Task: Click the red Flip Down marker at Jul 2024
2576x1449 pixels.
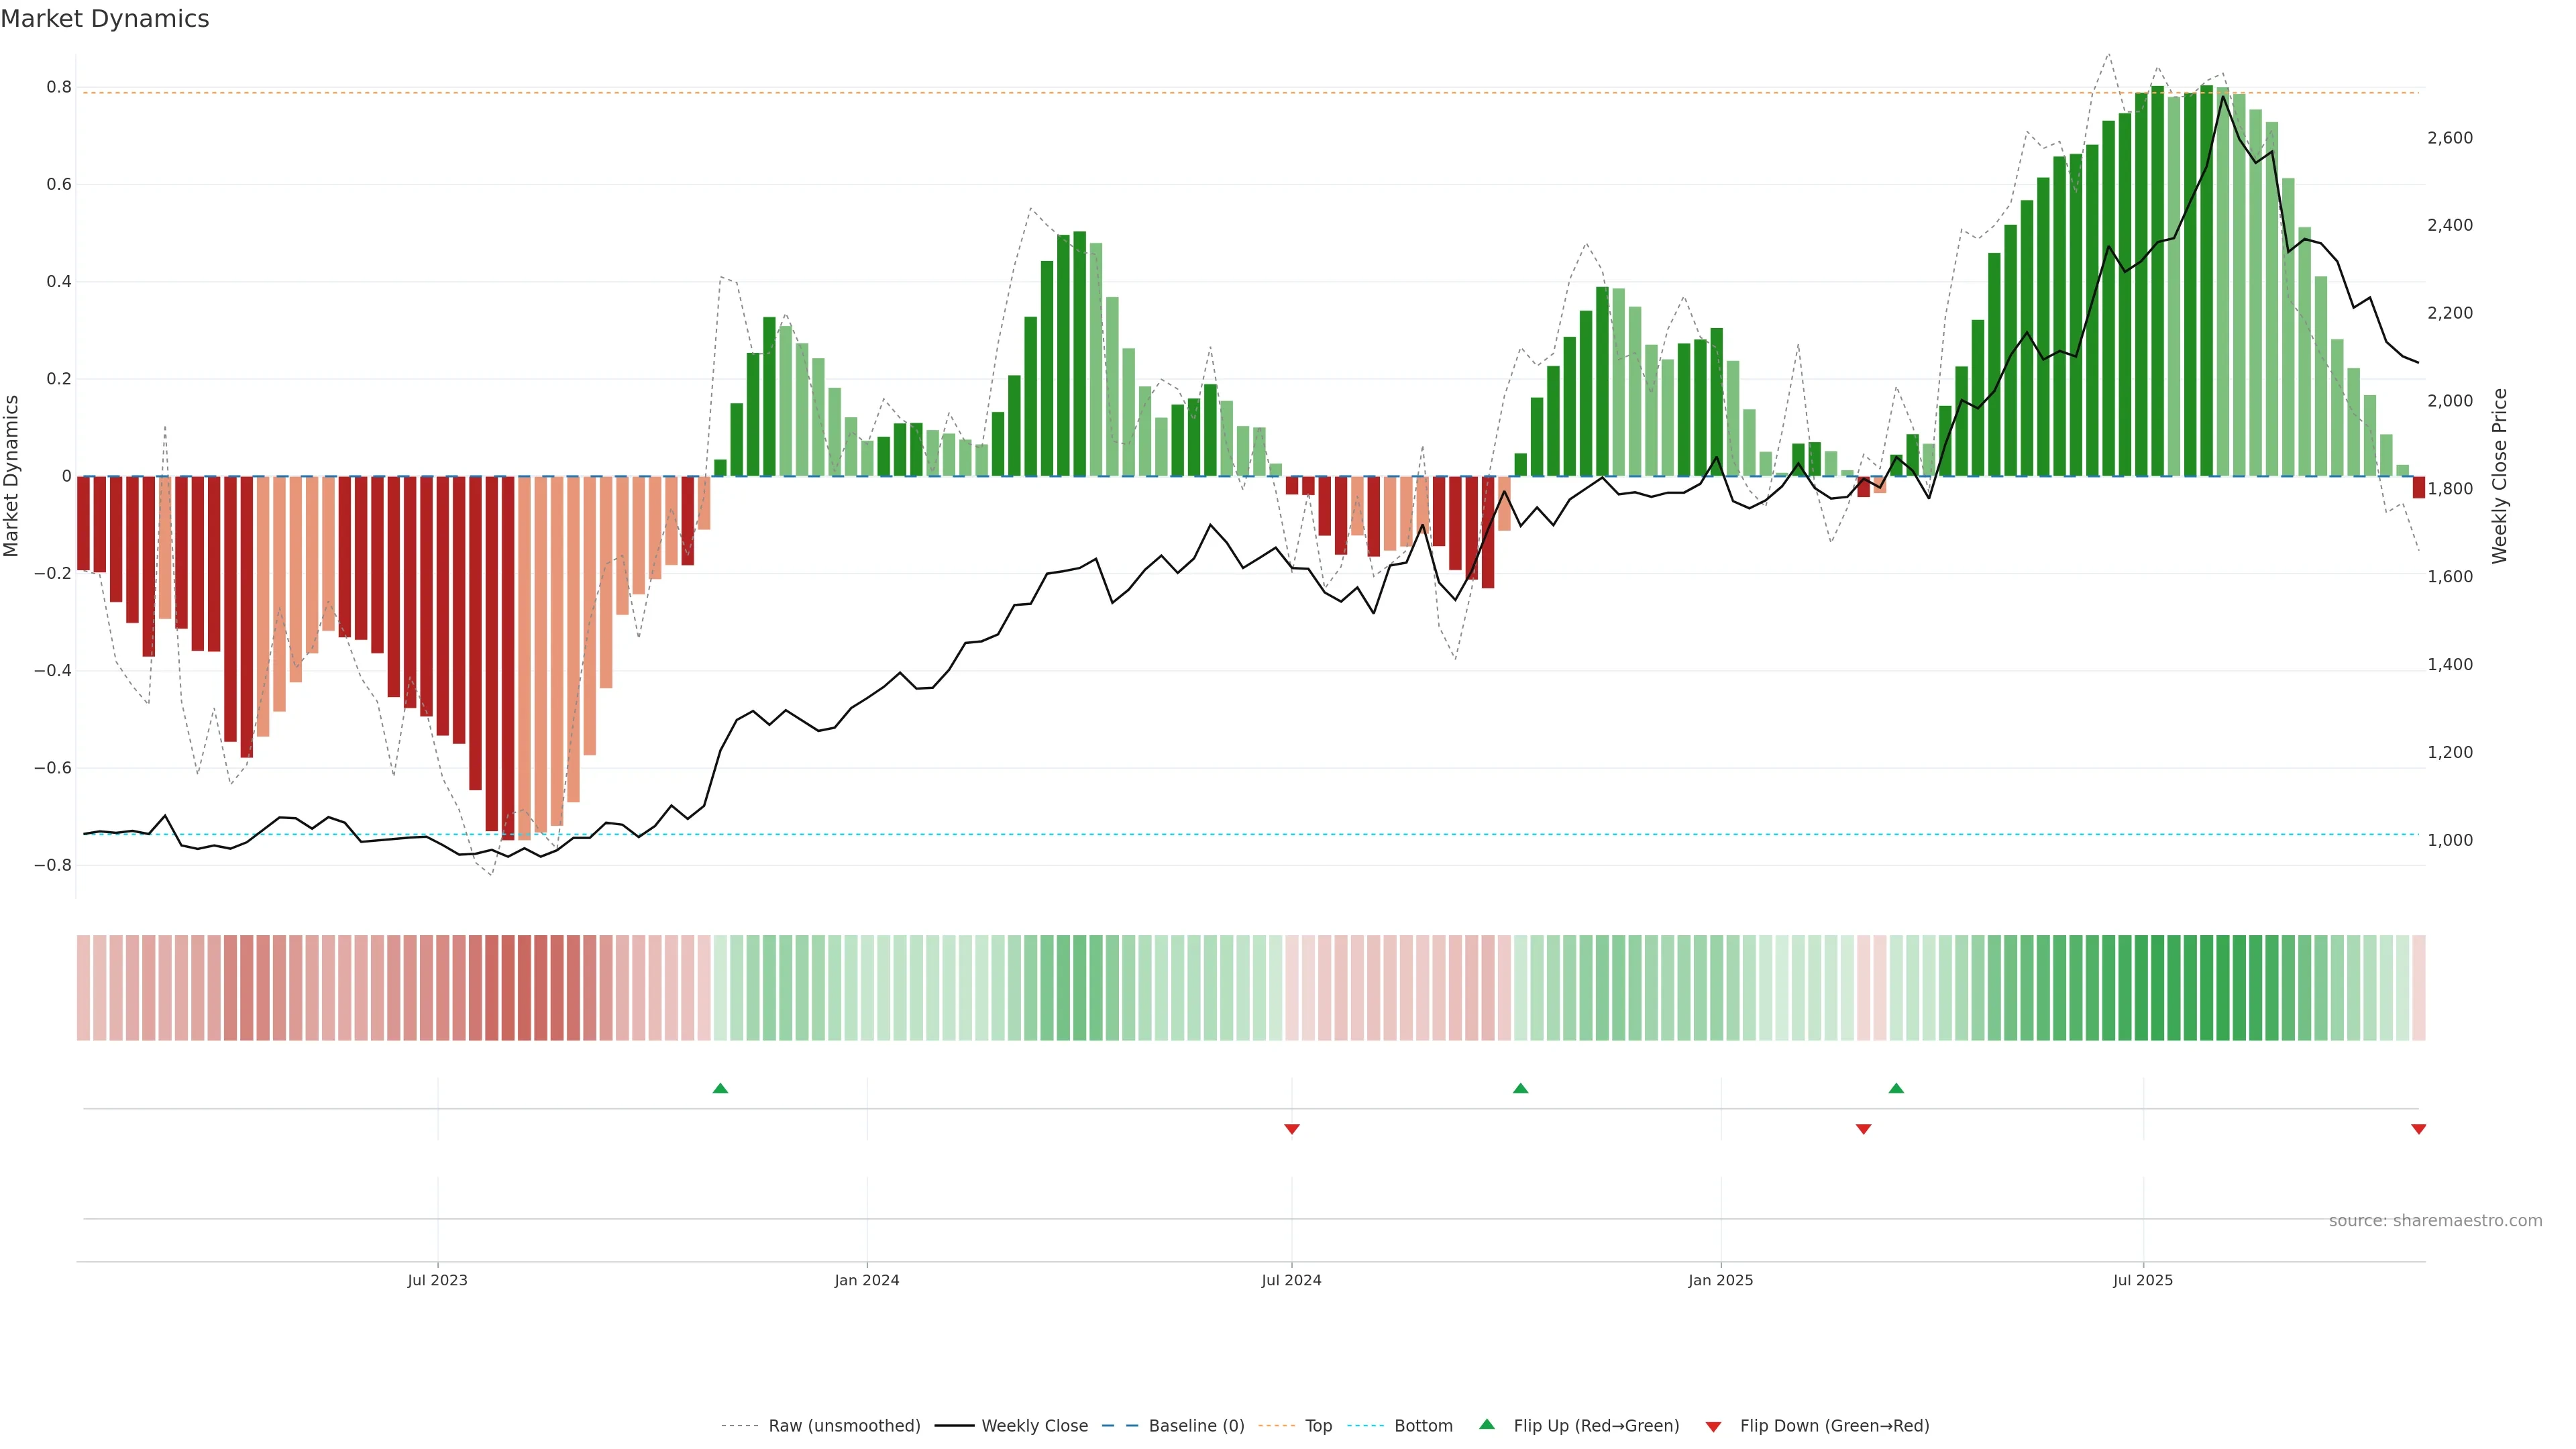Action: 1291,1129
